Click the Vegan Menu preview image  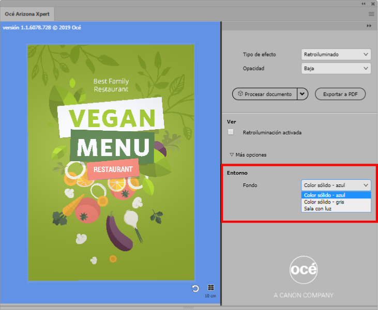(111, 163)
